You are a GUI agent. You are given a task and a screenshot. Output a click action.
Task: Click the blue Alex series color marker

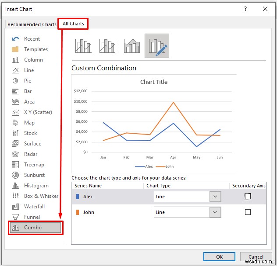[x=78, y=197]
